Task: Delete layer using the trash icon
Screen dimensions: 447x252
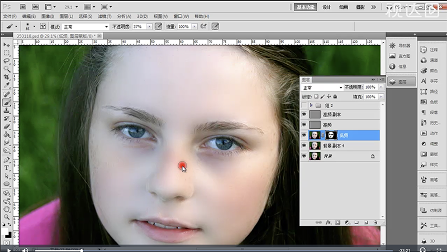Action: (x=375, y=222)
